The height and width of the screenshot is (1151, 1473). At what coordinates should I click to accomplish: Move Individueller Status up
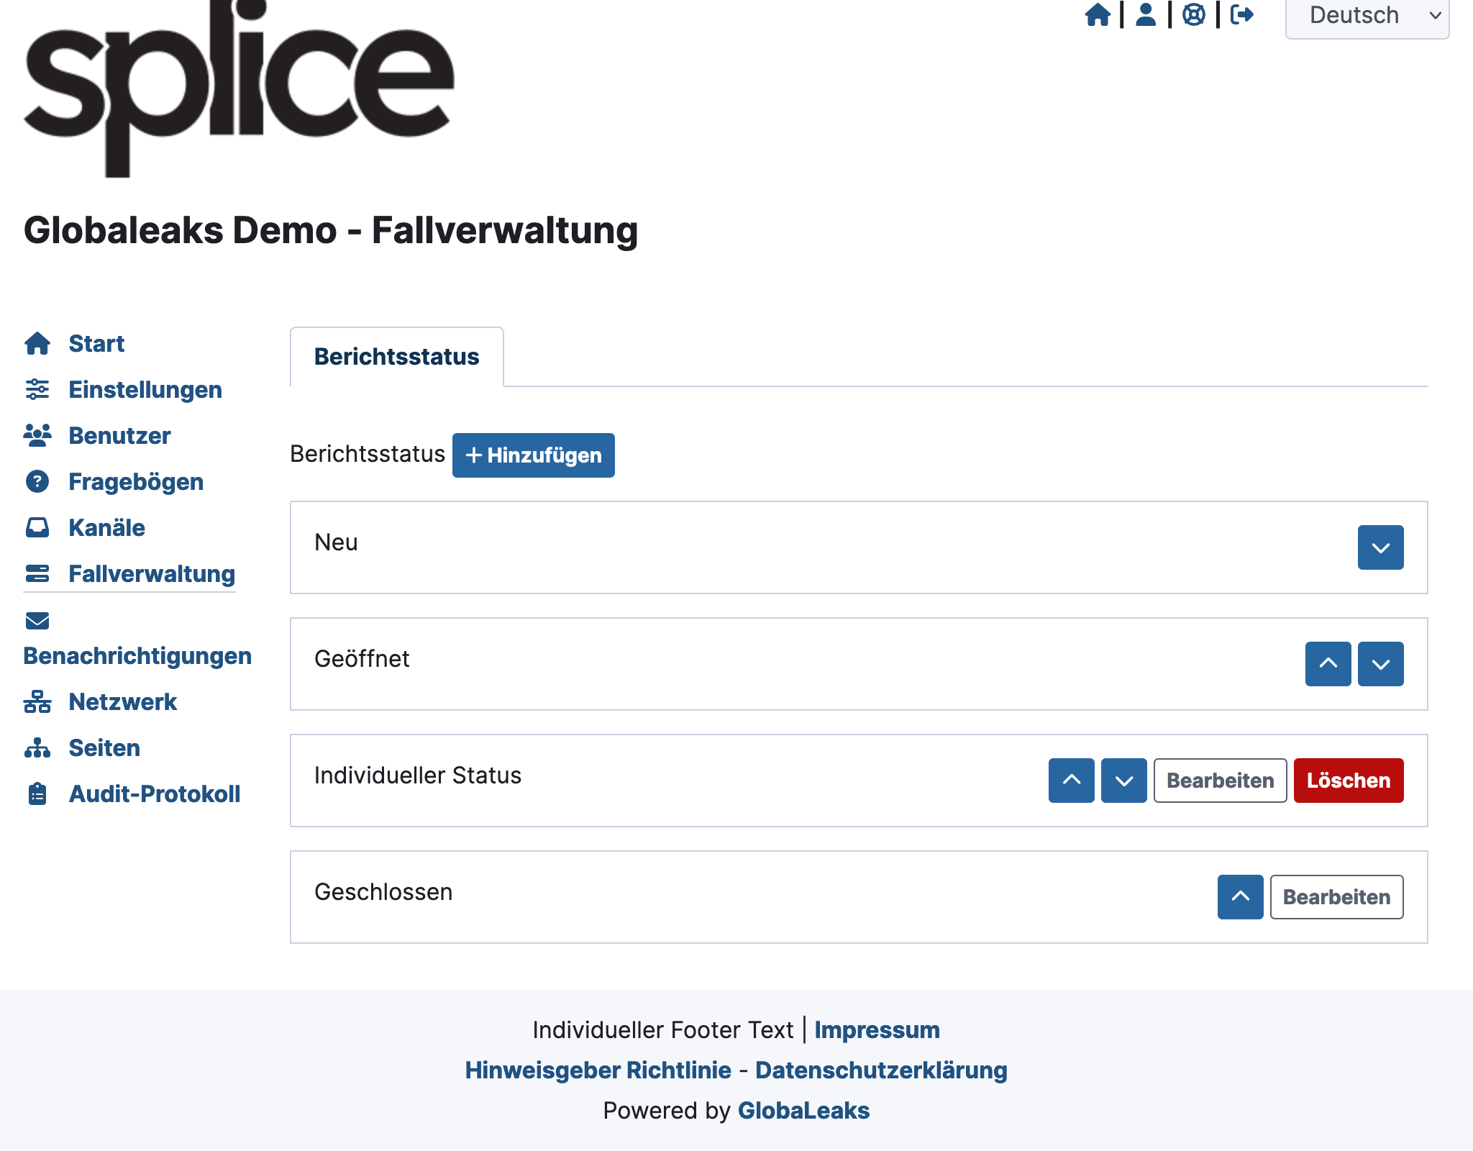[1072, 781]
